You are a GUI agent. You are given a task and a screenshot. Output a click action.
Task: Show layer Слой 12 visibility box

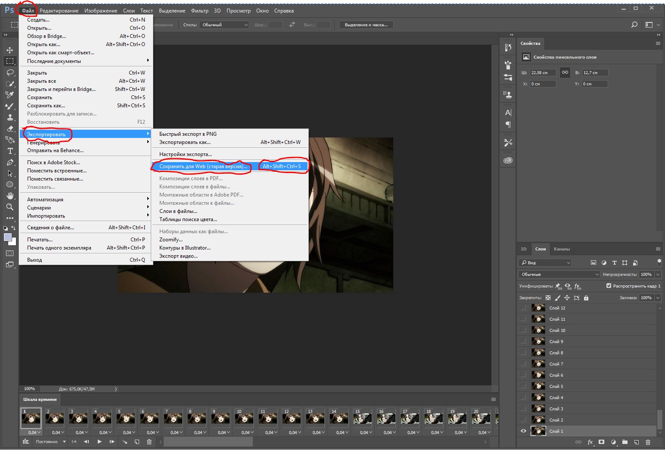click(523, 308)
